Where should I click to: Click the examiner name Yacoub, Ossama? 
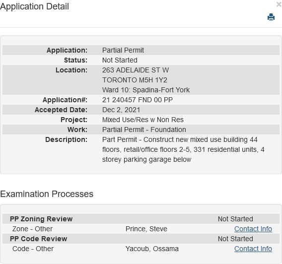(152, 249)
